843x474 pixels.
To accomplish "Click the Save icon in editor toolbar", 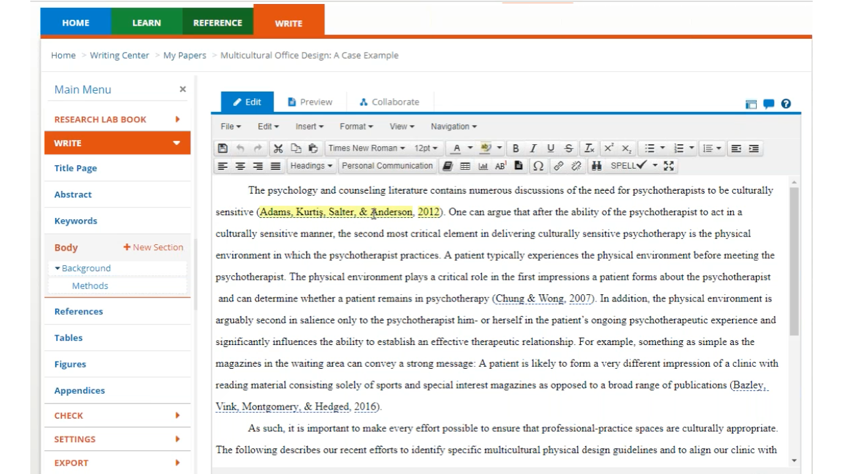I will [223, 149].
